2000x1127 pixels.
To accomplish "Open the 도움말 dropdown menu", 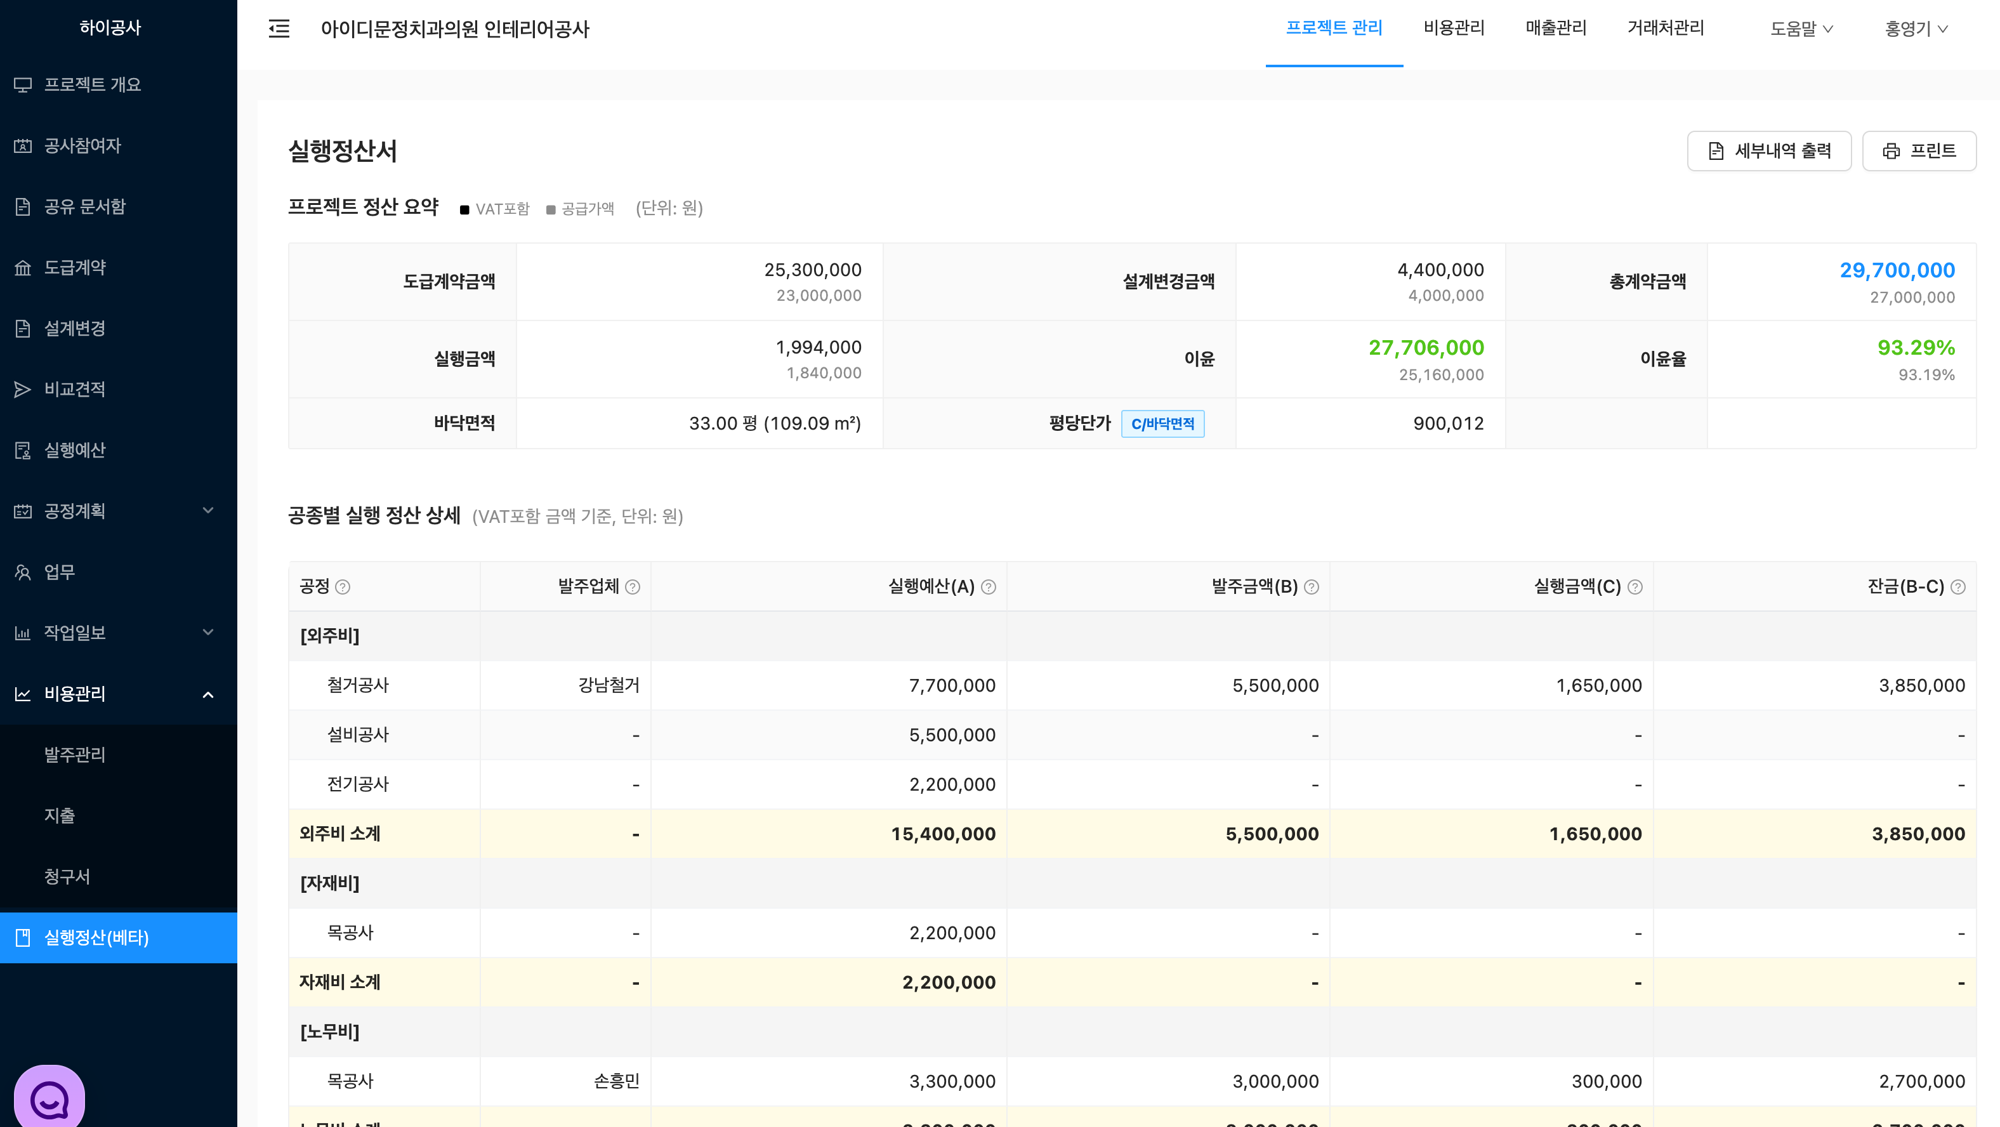I will pos(1801,29).
